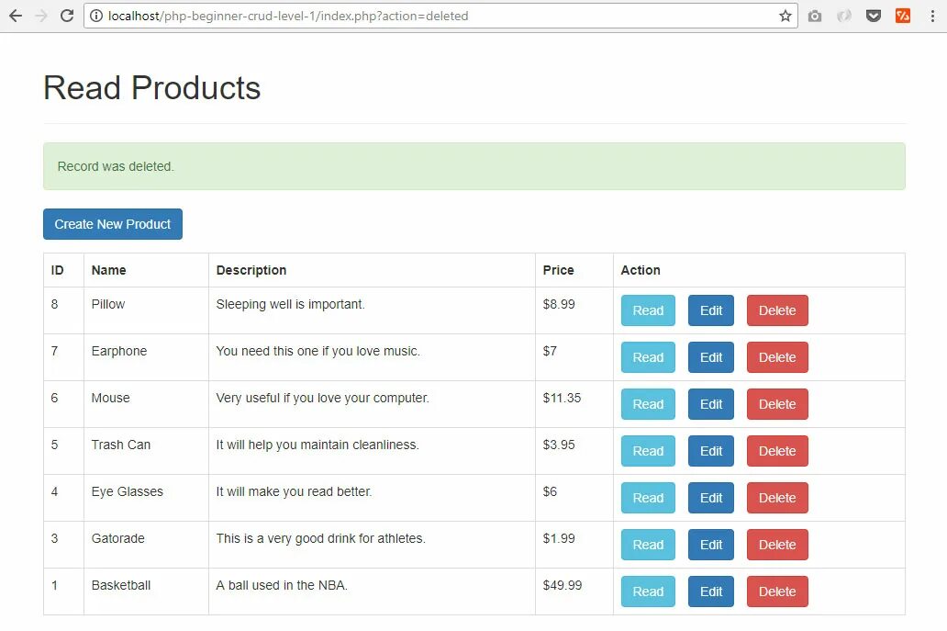Click the forward navigation arrow
947x631 pixels.
point(42,16)
